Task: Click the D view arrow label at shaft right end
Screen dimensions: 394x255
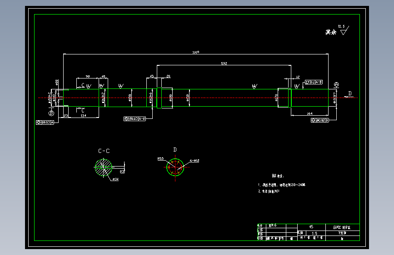Action: [350, 93]
